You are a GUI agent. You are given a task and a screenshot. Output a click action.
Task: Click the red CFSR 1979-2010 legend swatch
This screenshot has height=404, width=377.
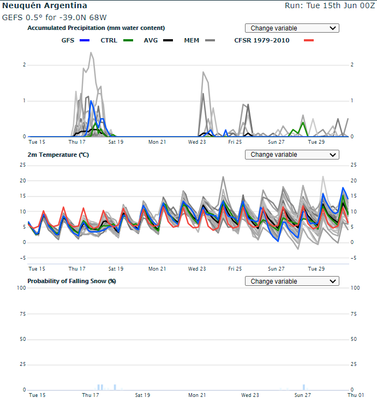click(309, 40)
